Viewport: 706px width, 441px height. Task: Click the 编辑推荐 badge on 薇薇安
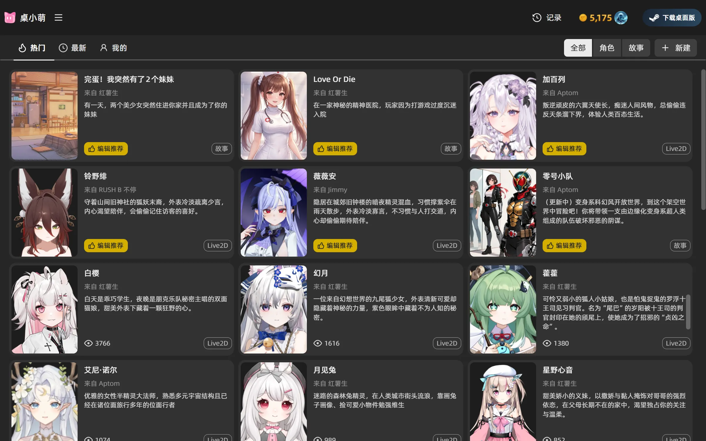(x=335, y=245)
